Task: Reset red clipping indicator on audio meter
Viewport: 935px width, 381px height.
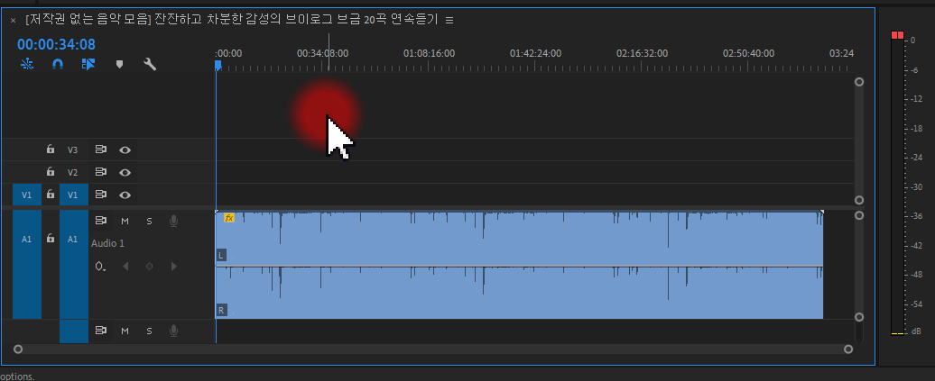Action: tap(897, 36)
